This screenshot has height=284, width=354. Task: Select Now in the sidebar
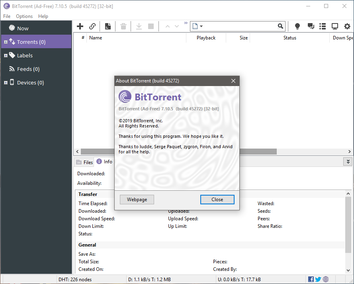click(x=23, y=28)
